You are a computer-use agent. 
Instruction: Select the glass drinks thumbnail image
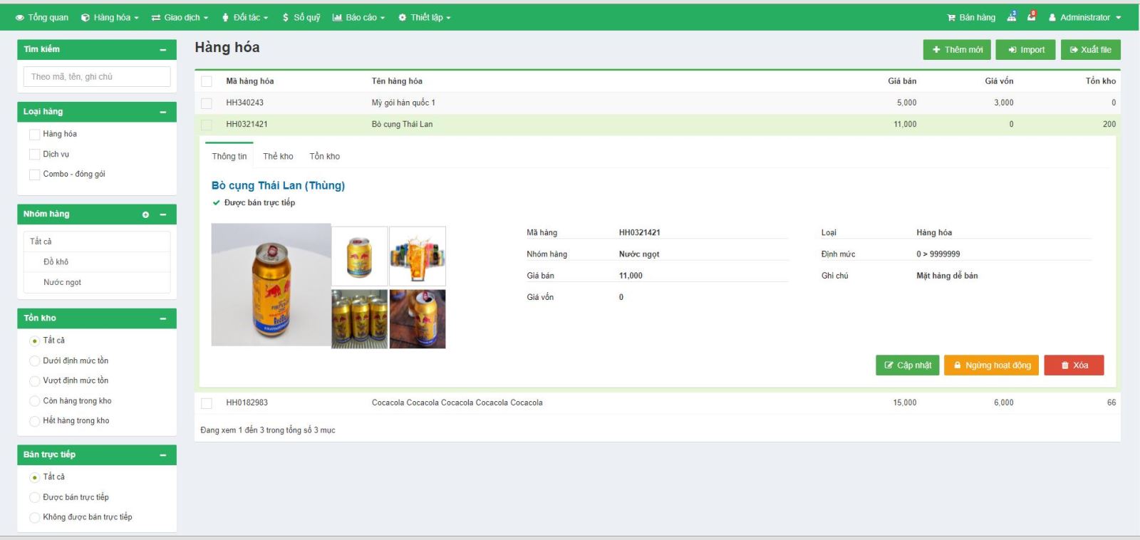point(418,256)
